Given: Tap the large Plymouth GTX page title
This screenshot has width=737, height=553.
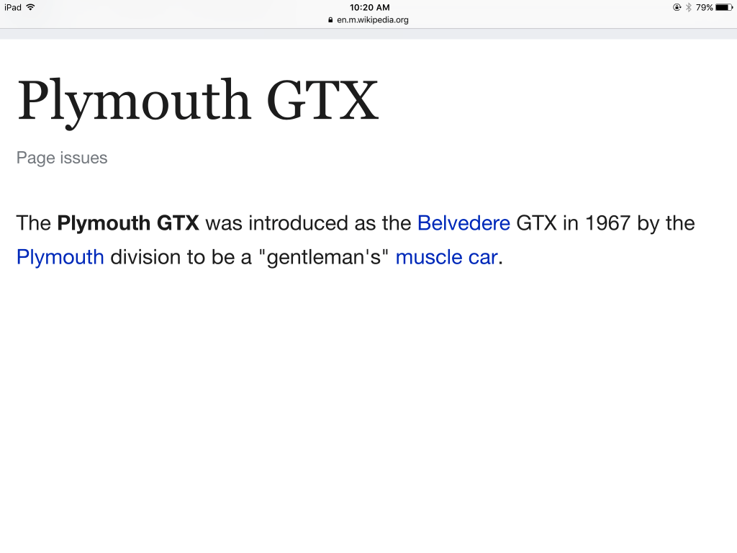Looking at the screenshot, I should [197, 101].
